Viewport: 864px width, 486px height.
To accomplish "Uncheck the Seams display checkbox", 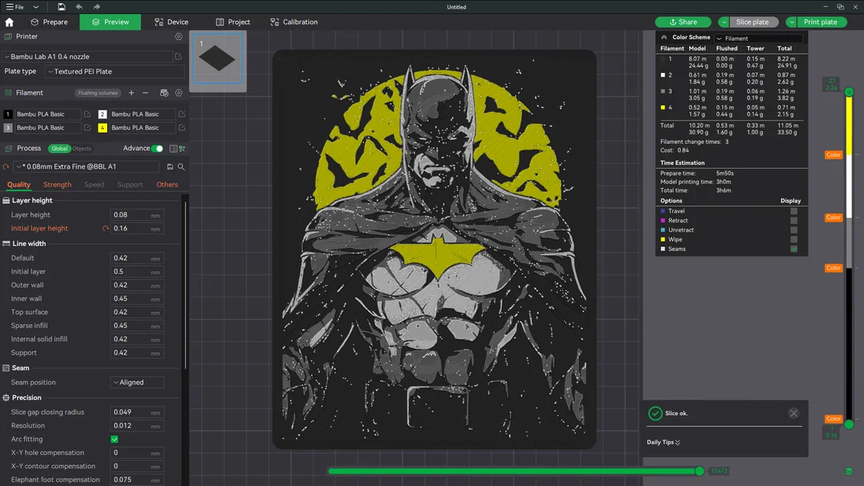I will (793, 249).
